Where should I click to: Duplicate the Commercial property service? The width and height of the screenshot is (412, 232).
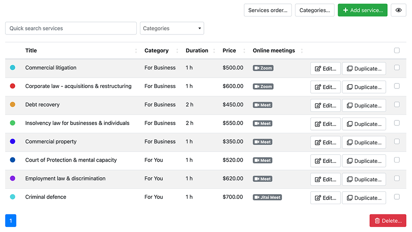[x=364, y=142]
